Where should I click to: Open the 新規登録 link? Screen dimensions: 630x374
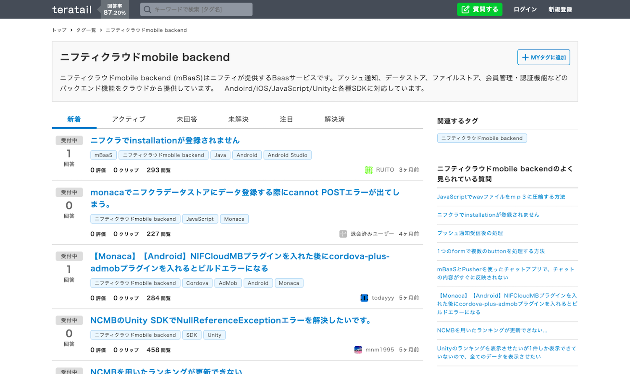[560, 9]
